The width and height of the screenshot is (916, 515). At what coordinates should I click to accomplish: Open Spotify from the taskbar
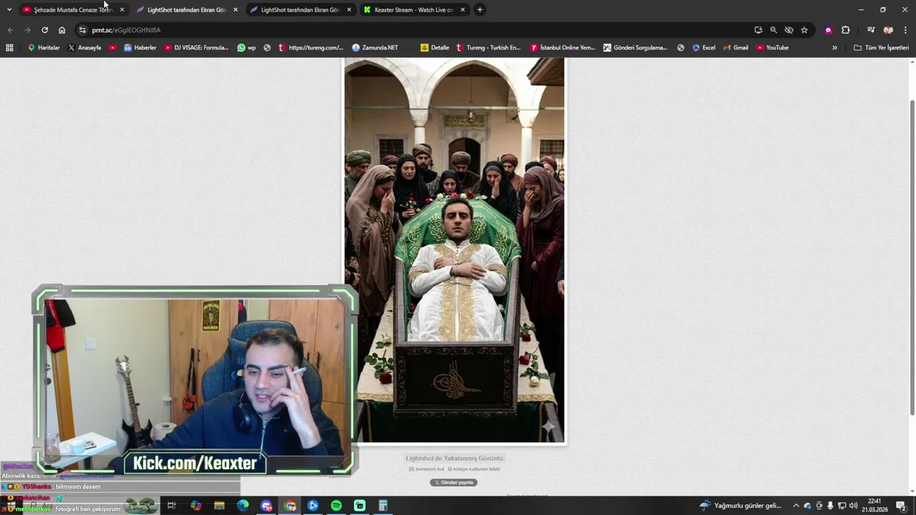336,506
